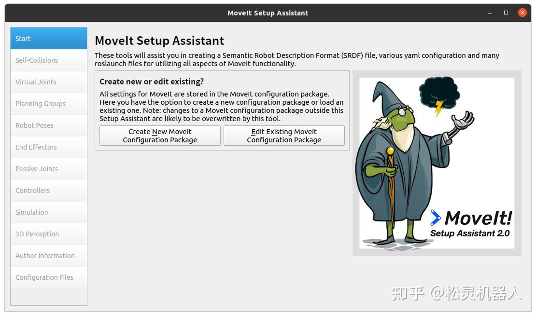This screenshot has height=316, width=536.
Task: Click Create New MoveIt Configuration Package
Action: (x=160, y=136)
